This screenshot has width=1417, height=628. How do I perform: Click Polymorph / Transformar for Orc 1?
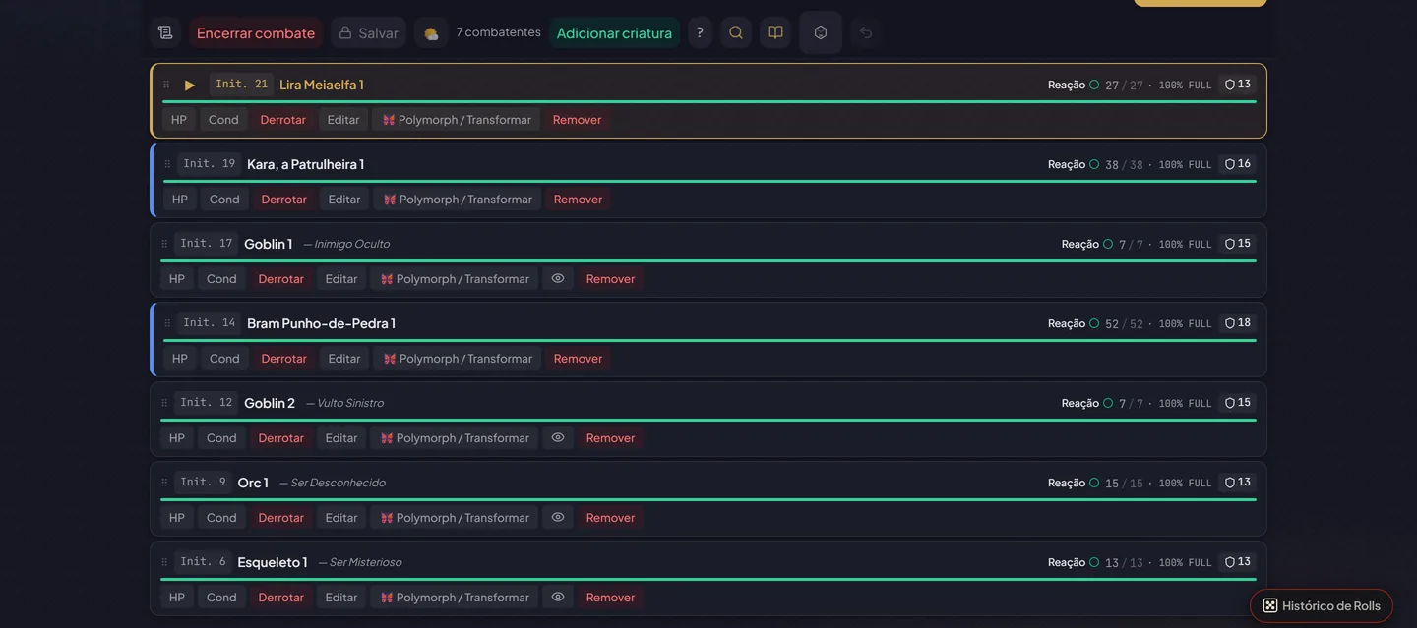coord(455,517)
